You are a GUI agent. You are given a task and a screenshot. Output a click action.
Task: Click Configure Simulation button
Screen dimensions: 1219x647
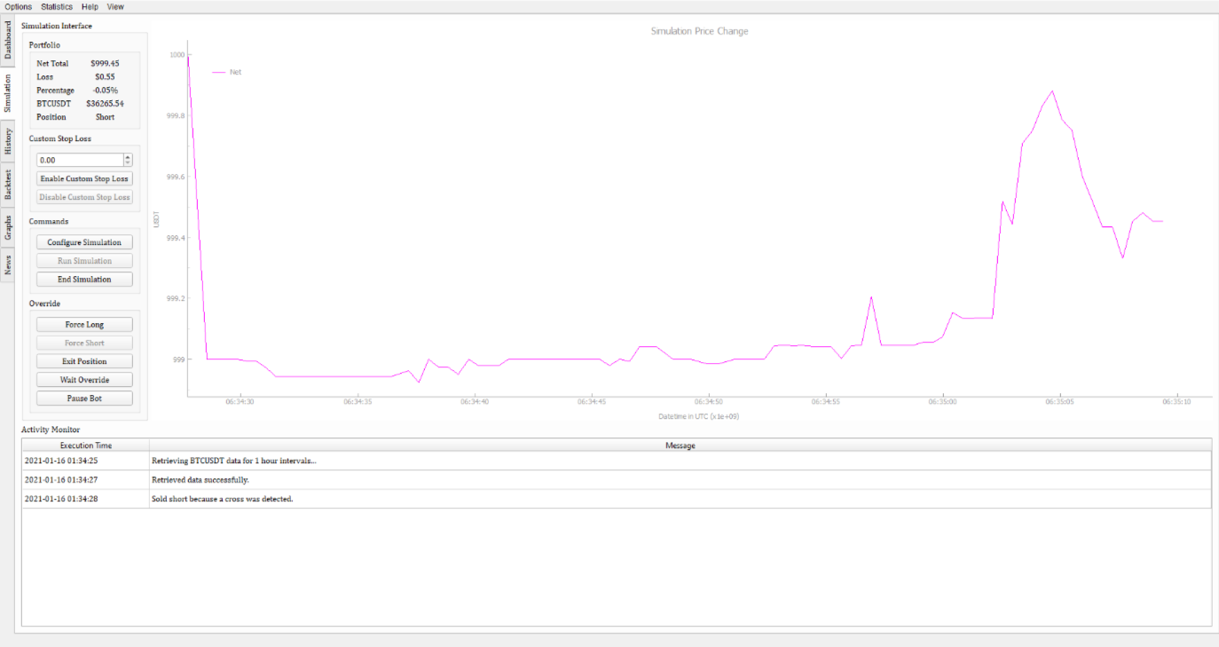click(x=84, y=242)
